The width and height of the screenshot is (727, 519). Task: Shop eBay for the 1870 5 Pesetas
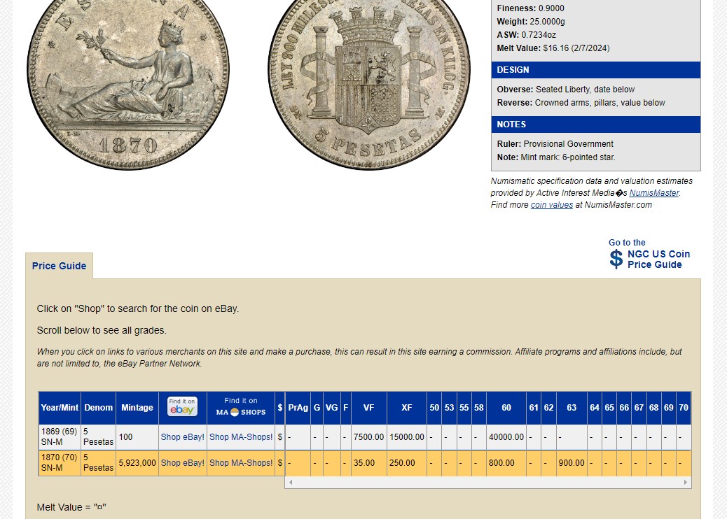183,463
